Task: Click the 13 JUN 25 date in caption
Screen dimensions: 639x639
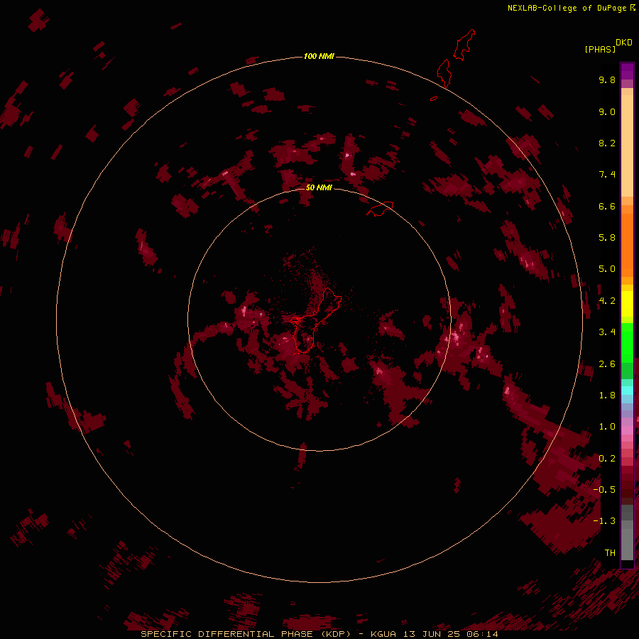Action: coord(432,634)
